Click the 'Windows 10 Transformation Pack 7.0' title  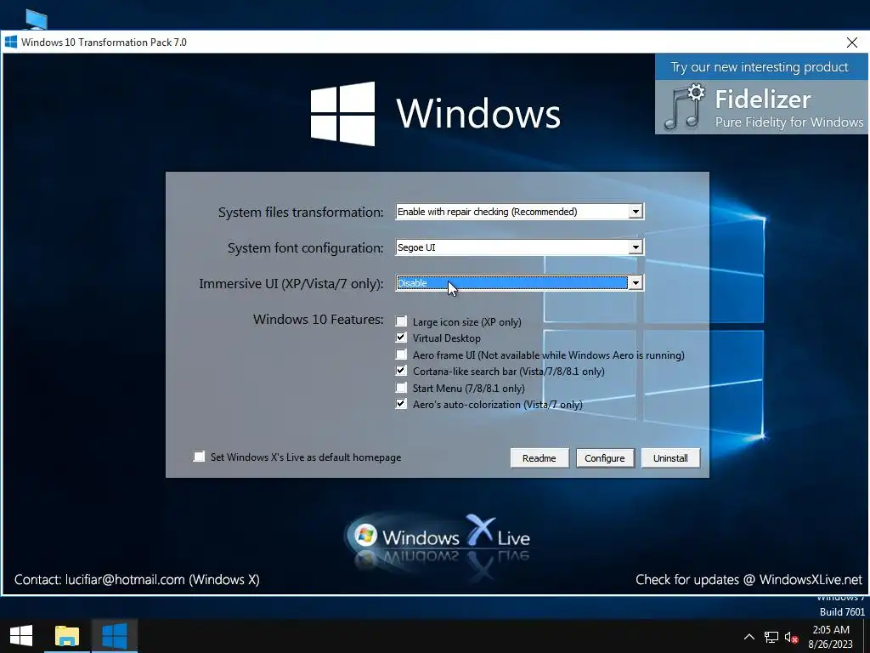104,43
